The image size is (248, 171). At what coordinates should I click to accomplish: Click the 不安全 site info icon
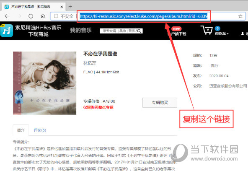click(x=56, y=16)
